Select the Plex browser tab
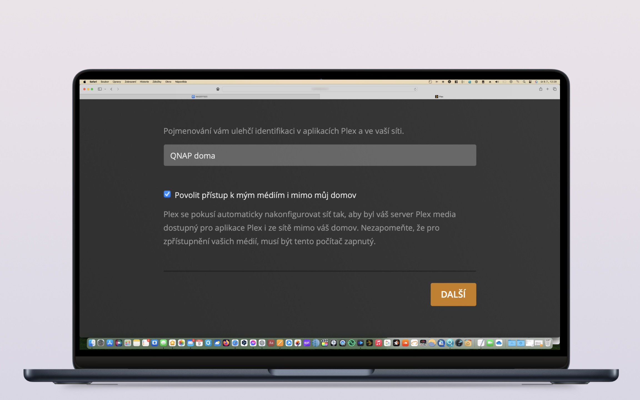This screenshot has height=400, width=640. pyautogui.click(x=439, y=97)
